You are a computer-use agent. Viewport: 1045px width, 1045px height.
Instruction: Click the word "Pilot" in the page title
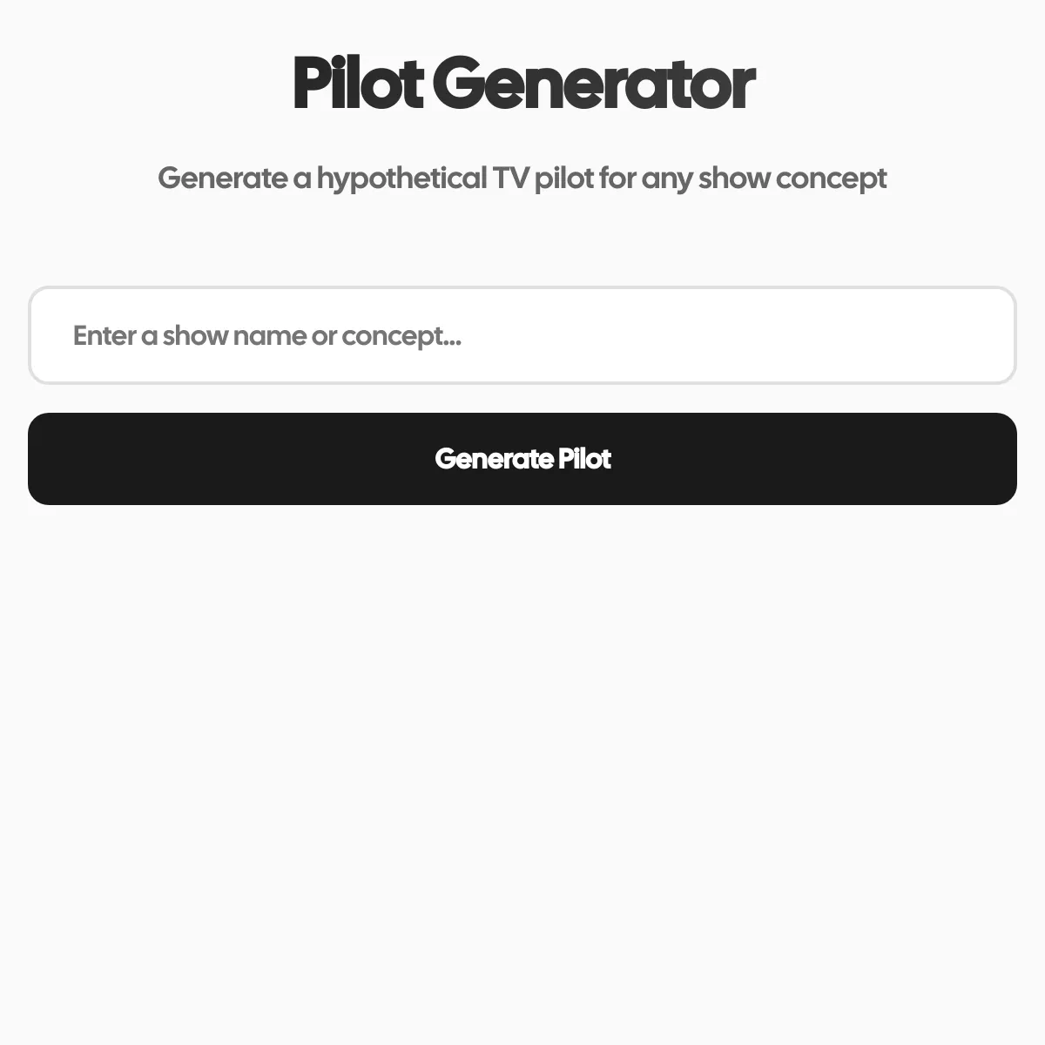(x=357, y=84)
